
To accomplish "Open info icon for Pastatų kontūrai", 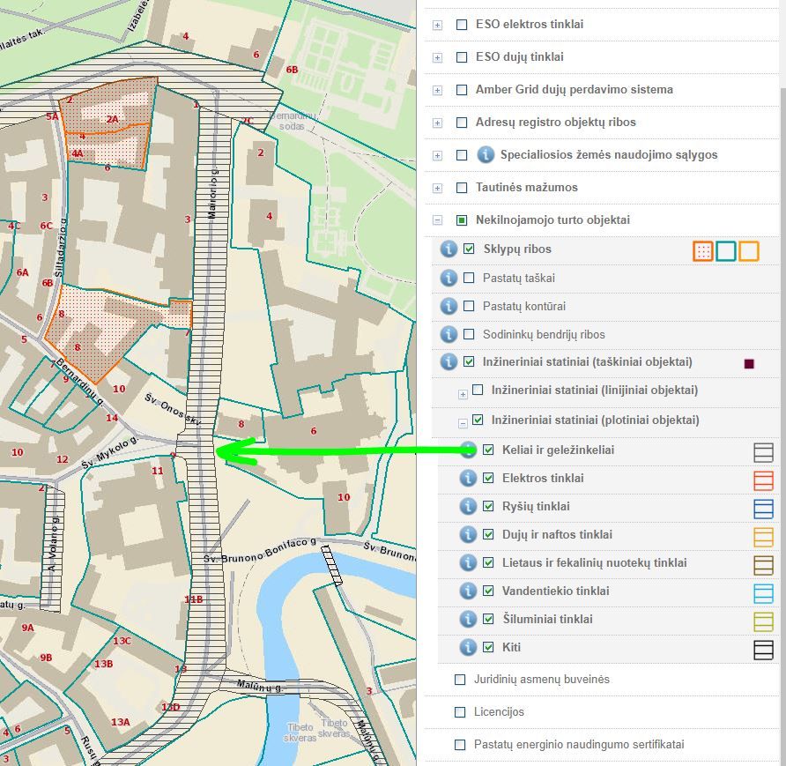I will coord(448,306).
